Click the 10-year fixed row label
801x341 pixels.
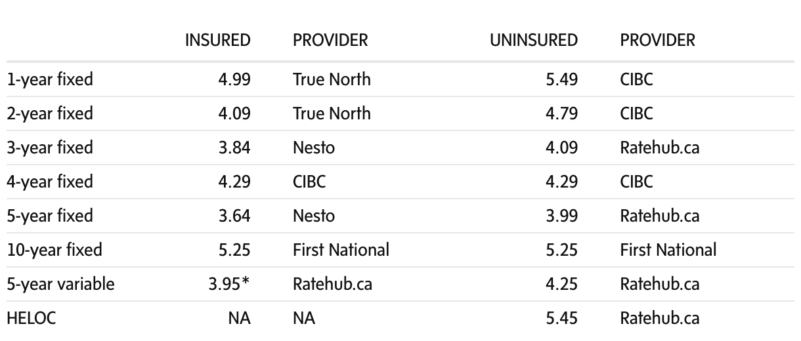pos(54,250)
